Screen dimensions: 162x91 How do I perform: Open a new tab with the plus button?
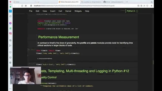pyautogui.click(x=127, y=2)
